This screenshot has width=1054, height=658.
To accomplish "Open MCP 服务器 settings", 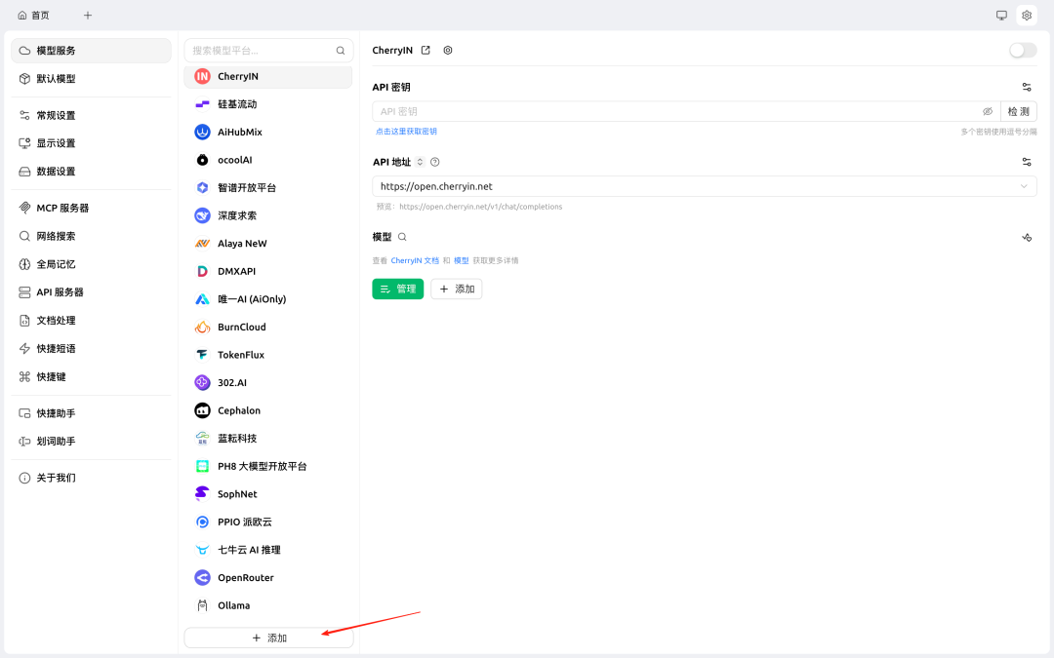I will 92,209.
